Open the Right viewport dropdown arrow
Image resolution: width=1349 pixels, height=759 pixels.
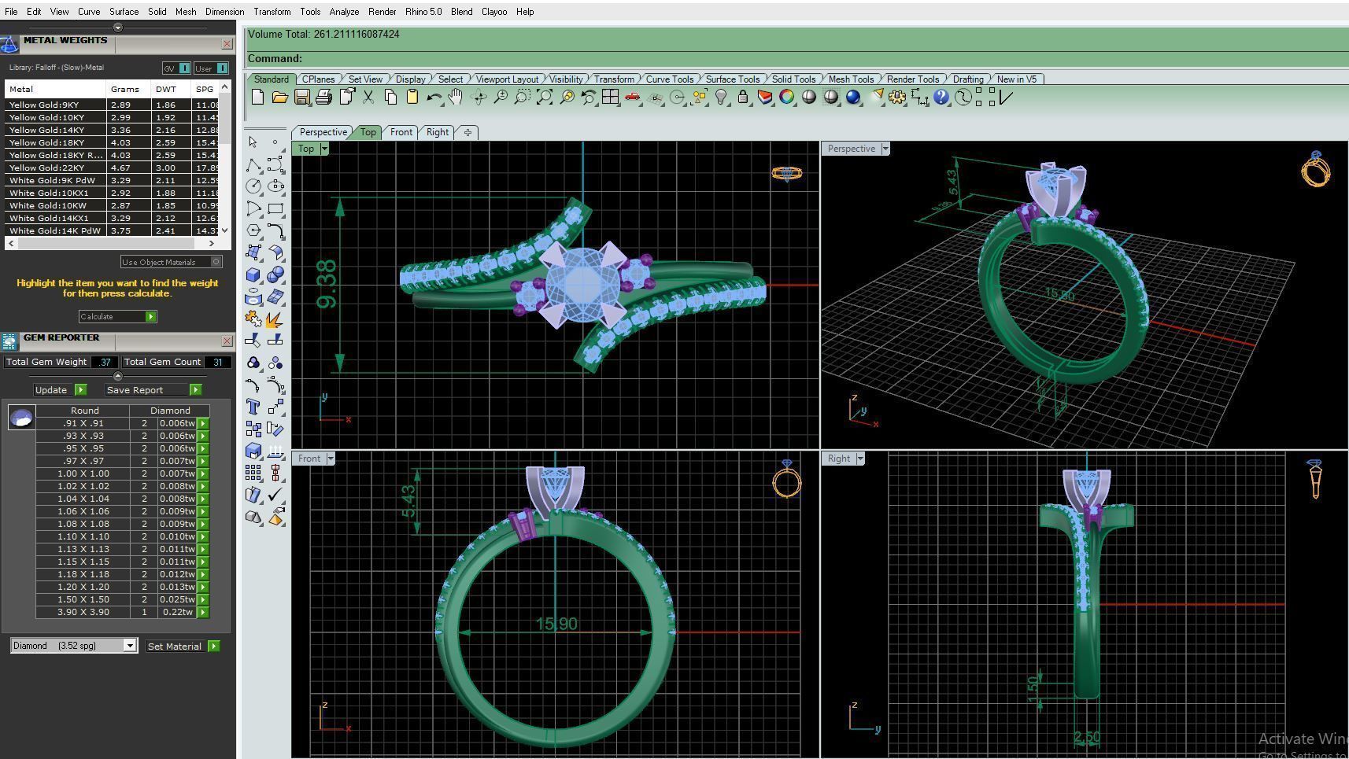point(860,459)
